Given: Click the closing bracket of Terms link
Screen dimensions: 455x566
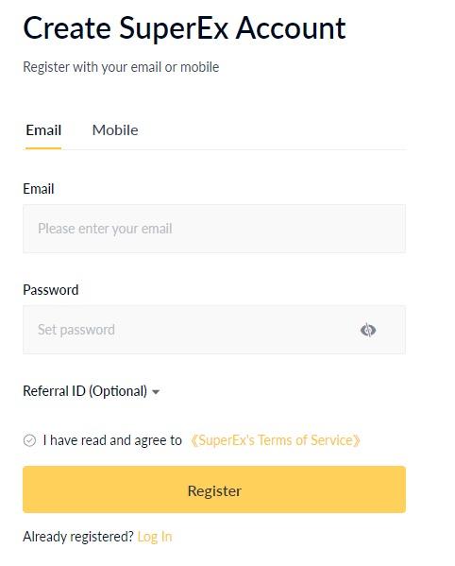Looking at the screenshot, I should 357,440.
